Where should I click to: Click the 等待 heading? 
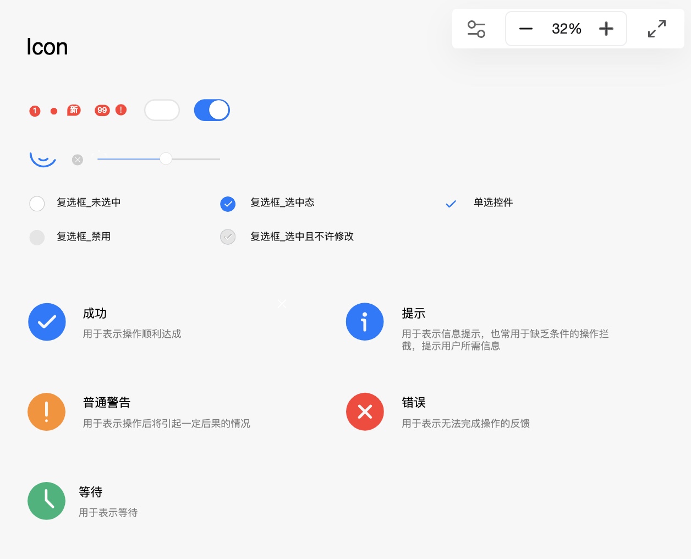(x=91, y=492)
